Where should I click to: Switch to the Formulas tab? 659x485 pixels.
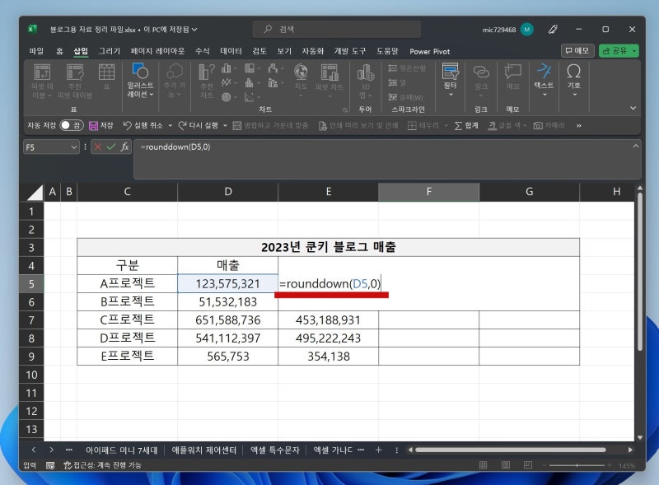coord(202,51)
